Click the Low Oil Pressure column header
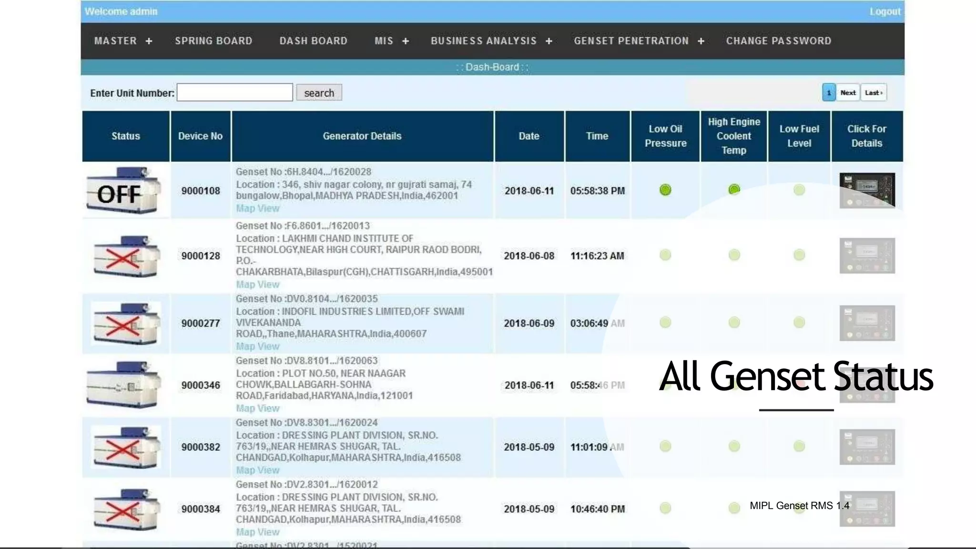976x549 pixels. click(666, 136)
